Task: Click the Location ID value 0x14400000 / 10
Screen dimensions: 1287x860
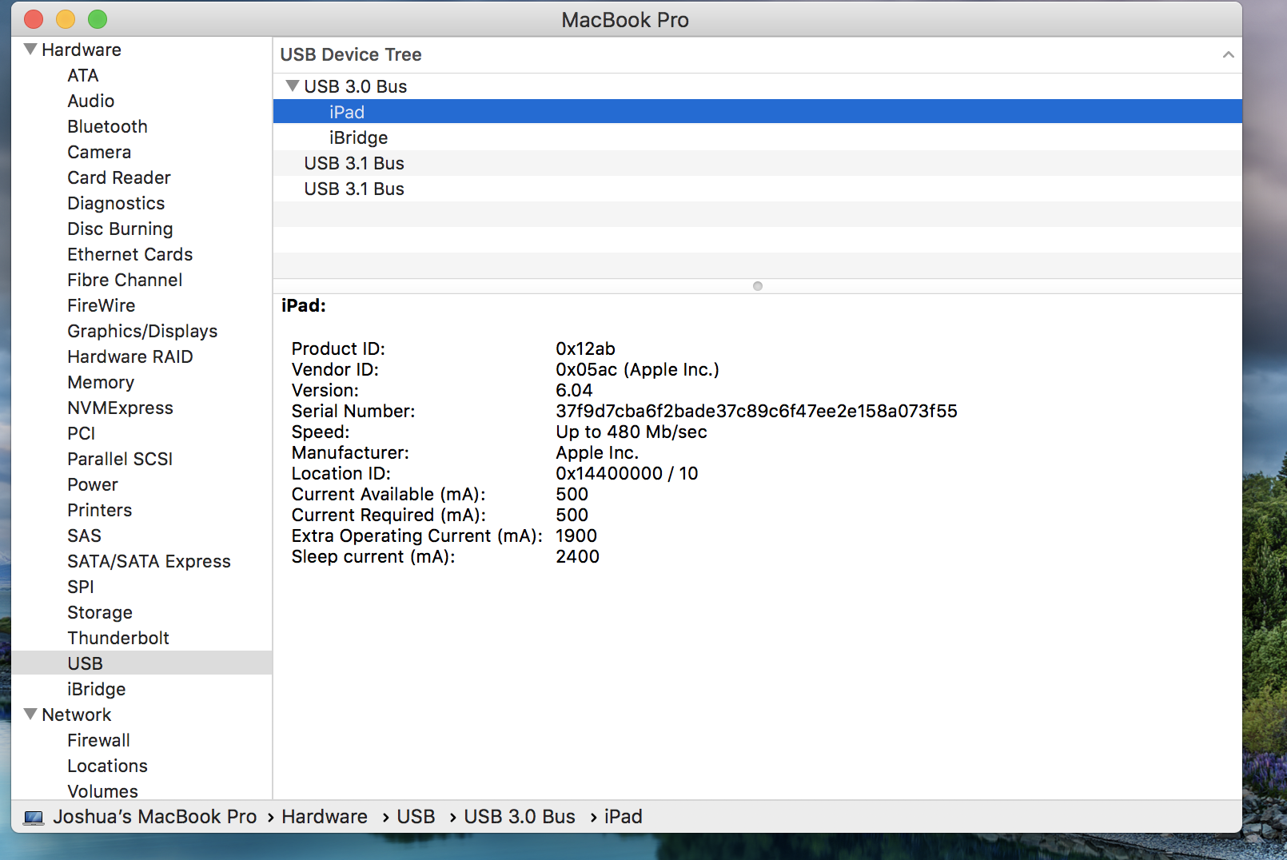Action: coord(627,473)
